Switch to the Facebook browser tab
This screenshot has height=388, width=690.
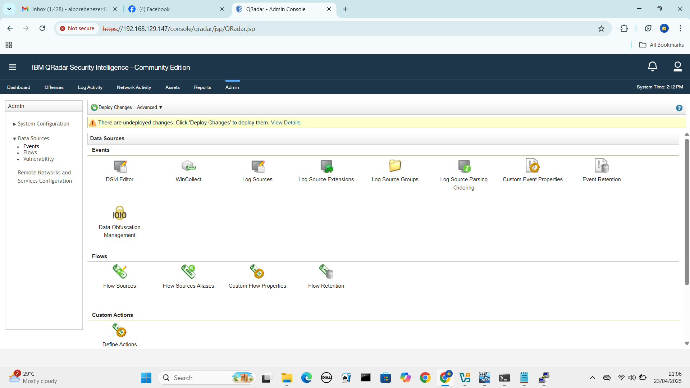(x=176, y=9)
